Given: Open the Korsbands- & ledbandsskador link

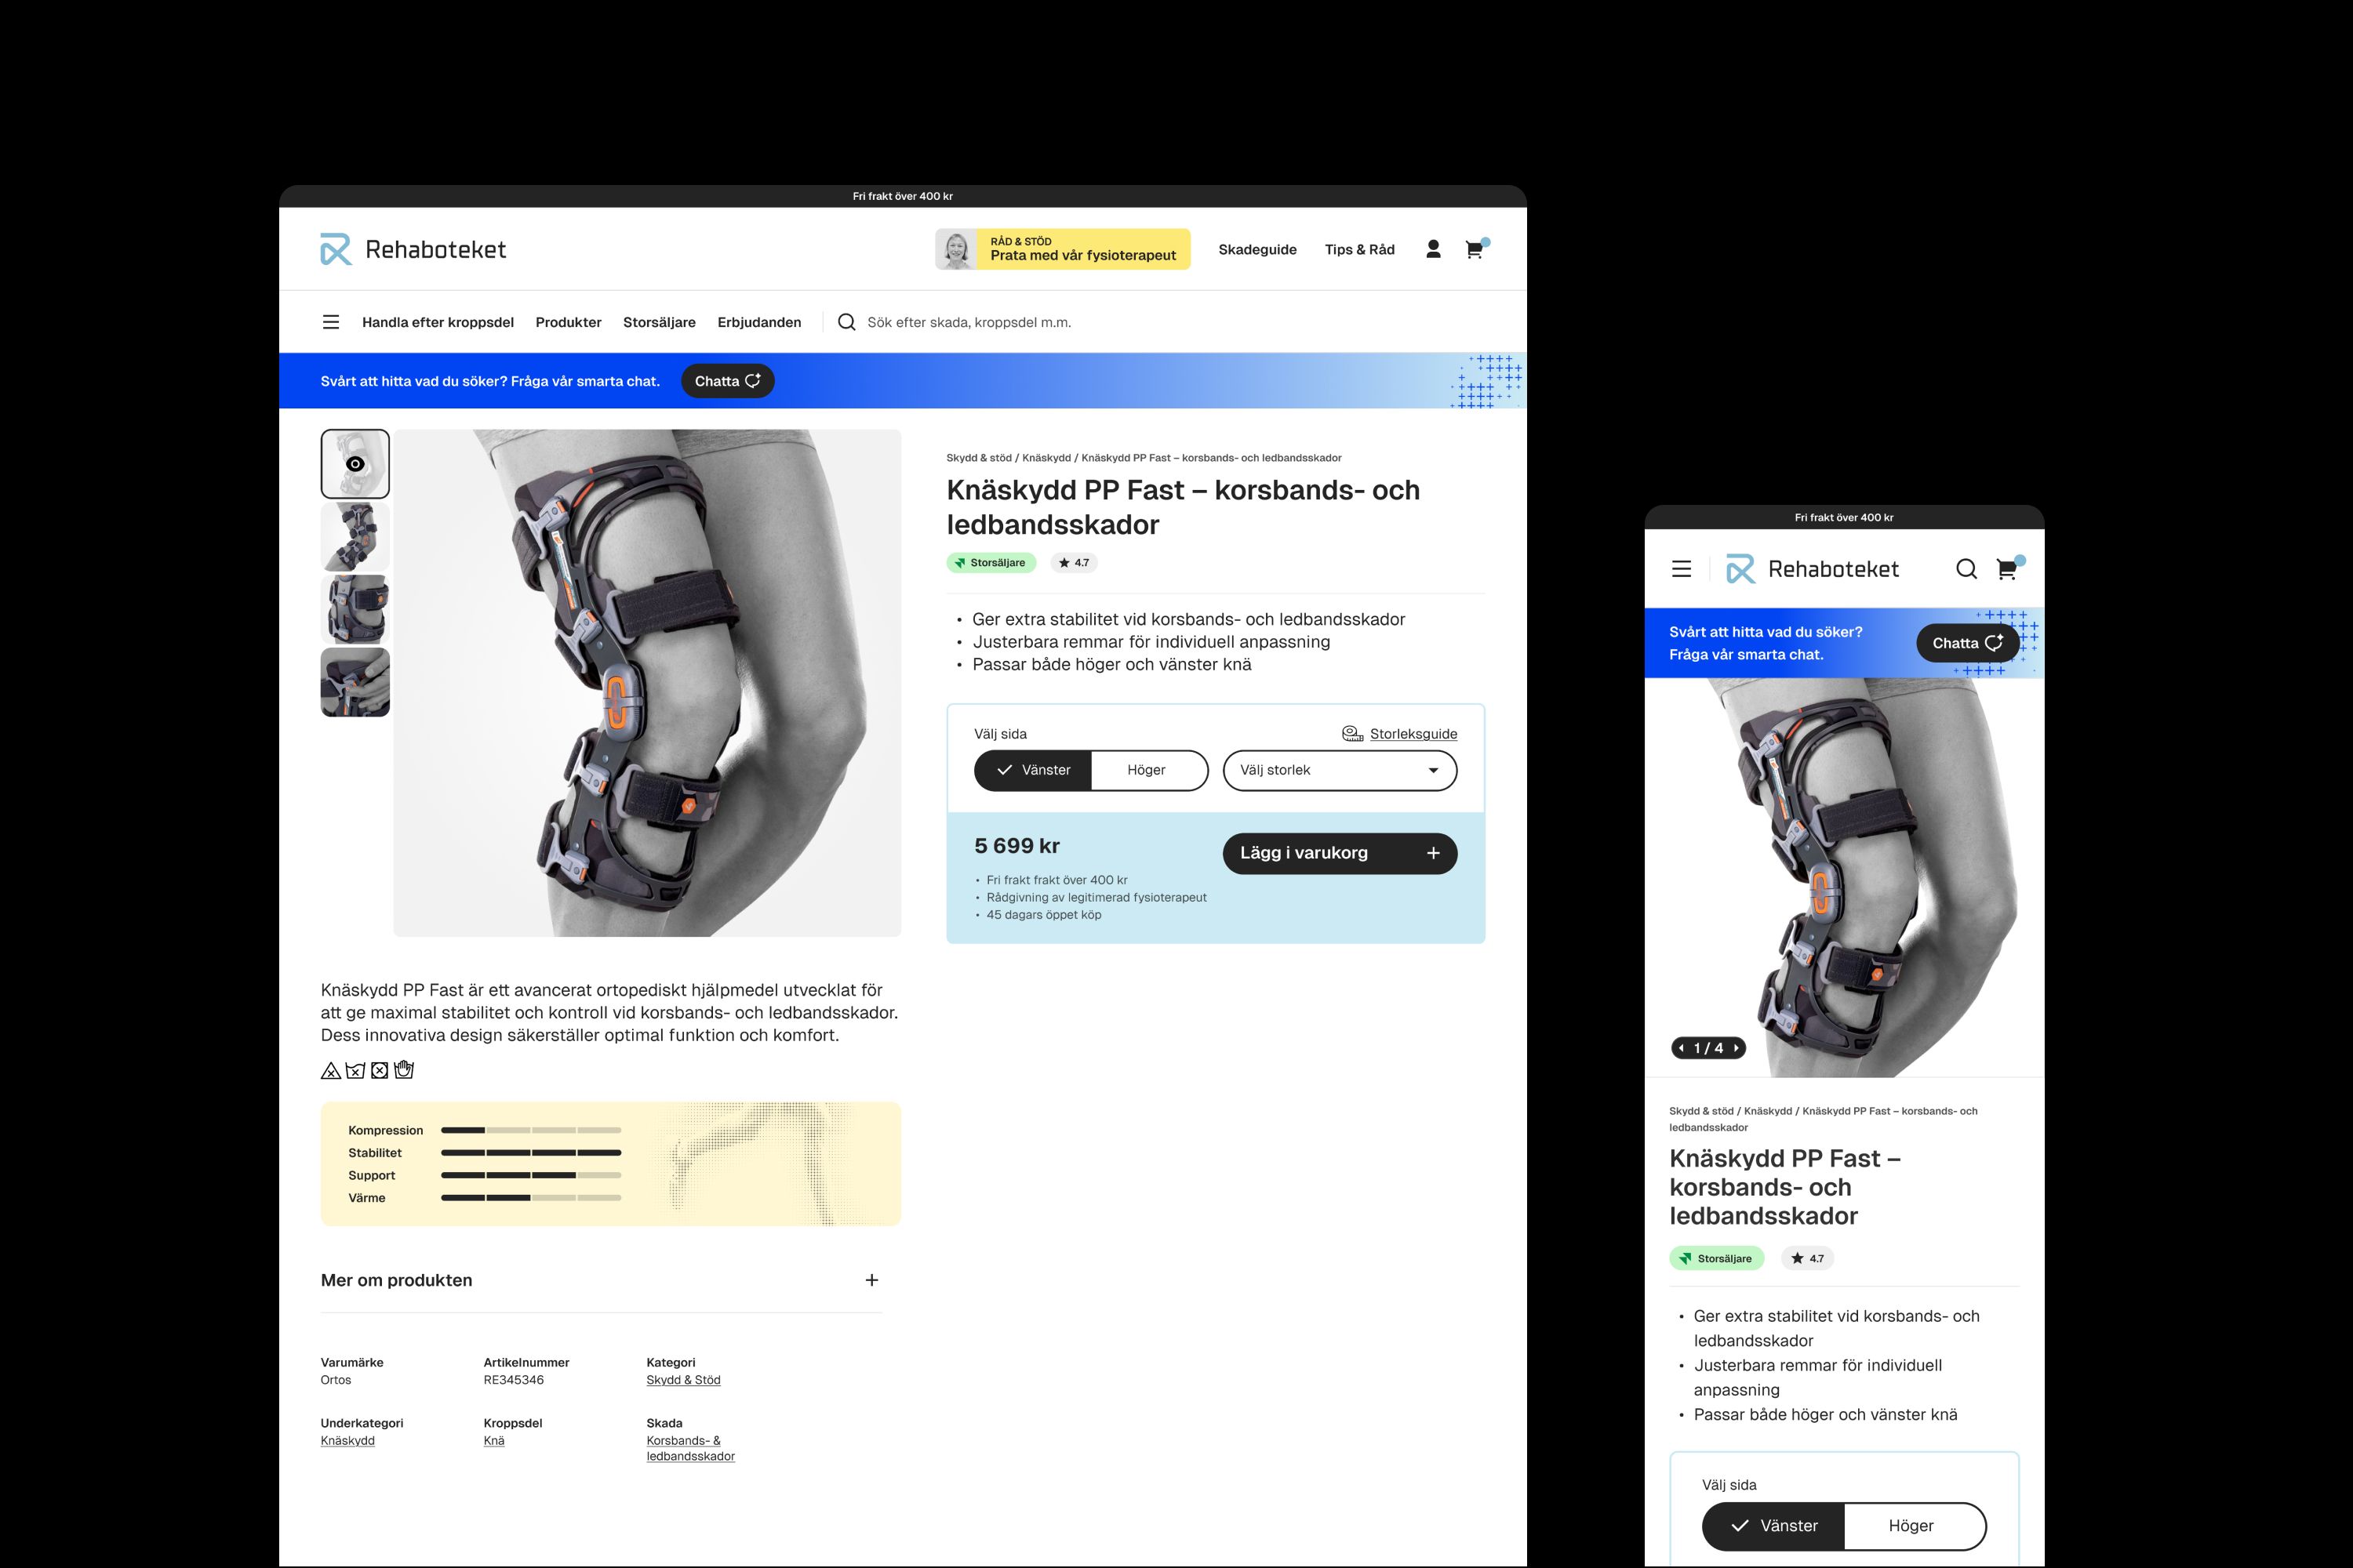Looking at the screenshot, I should point(690,1449).
